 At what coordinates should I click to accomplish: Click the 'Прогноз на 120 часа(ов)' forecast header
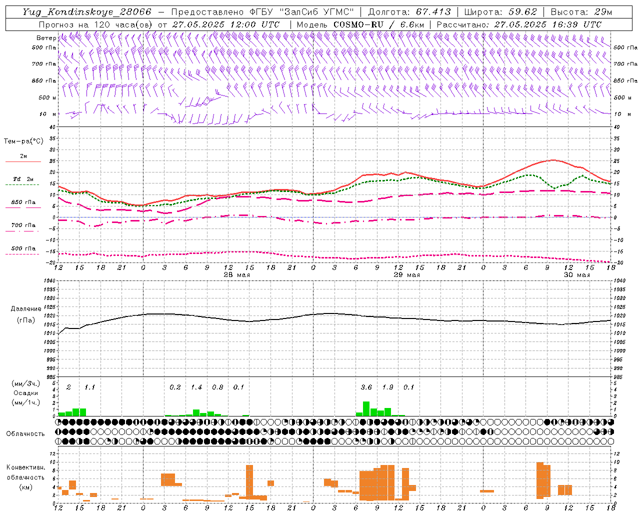(96, 24)
